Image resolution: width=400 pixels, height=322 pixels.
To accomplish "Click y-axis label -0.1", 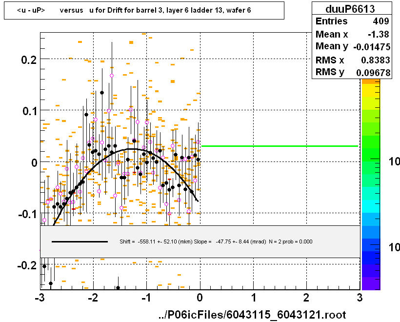I will pyautogui.click(x=27, y=214).
